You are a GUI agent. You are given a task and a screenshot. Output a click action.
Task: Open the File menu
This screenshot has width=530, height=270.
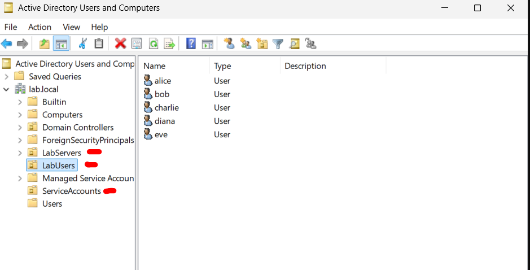(x=11, y=27)
